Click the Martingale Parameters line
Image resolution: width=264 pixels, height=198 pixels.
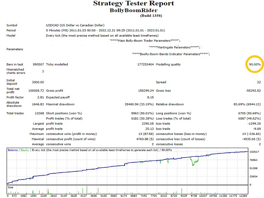pyautogui.click(x=174, y=47)
